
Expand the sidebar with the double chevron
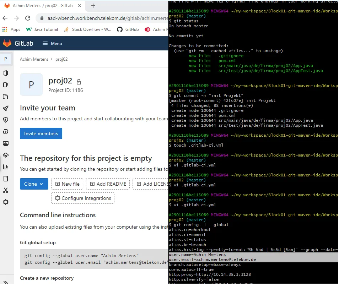[x=6, y=282]
